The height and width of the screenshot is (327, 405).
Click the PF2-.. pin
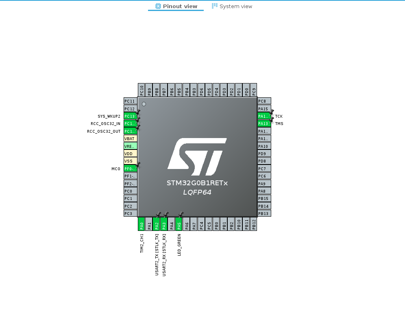(131, 183)
